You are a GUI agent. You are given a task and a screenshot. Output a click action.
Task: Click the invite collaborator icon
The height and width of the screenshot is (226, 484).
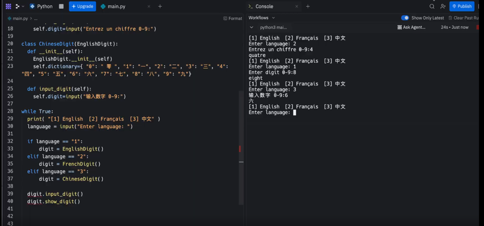443,6
